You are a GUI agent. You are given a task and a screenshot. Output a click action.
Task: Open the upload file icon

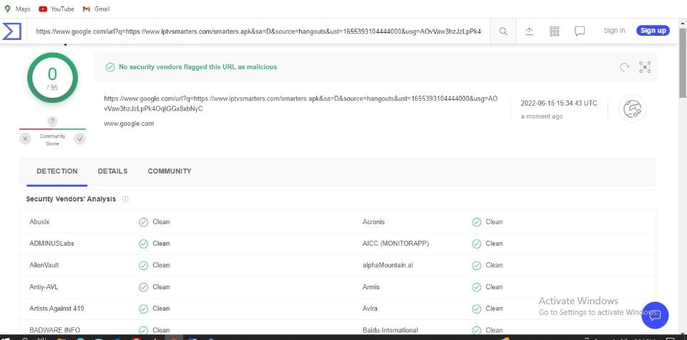pyautogui.click(x=530, y=31)
